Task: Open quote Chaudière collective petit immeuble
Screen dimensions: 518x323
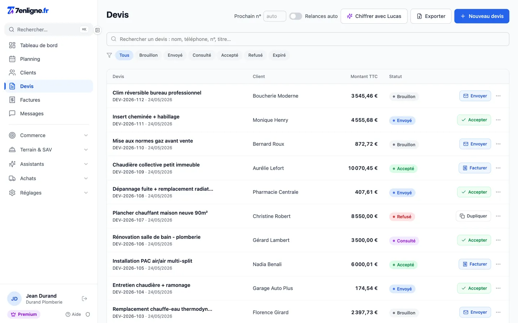Action: [x=156, y=165]
